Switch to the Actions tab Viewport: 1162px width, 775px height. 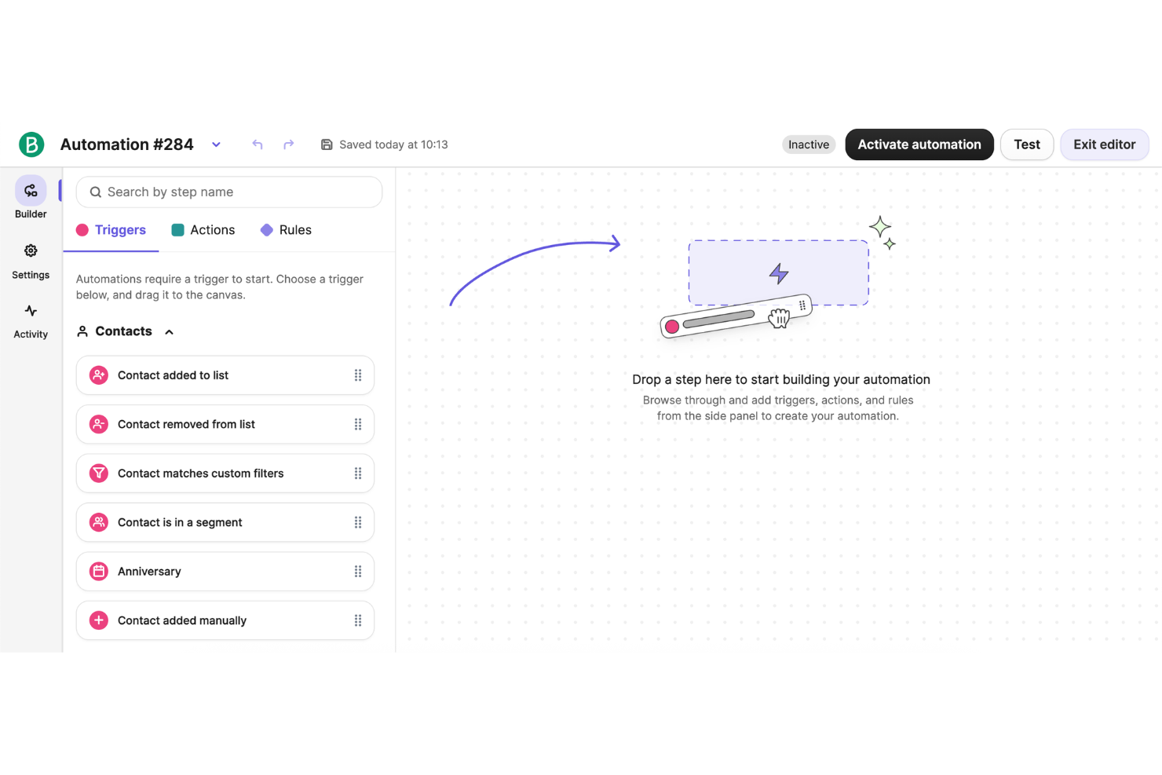tap(212, 229)
